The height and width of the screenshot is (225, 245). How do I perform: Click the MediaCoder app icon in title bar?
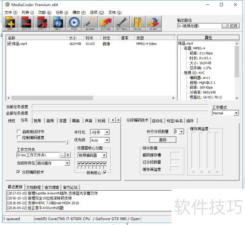(x=7, y=4)
